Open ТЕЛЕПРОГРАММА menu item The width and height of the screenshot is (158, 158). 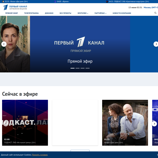coord(31,13)
